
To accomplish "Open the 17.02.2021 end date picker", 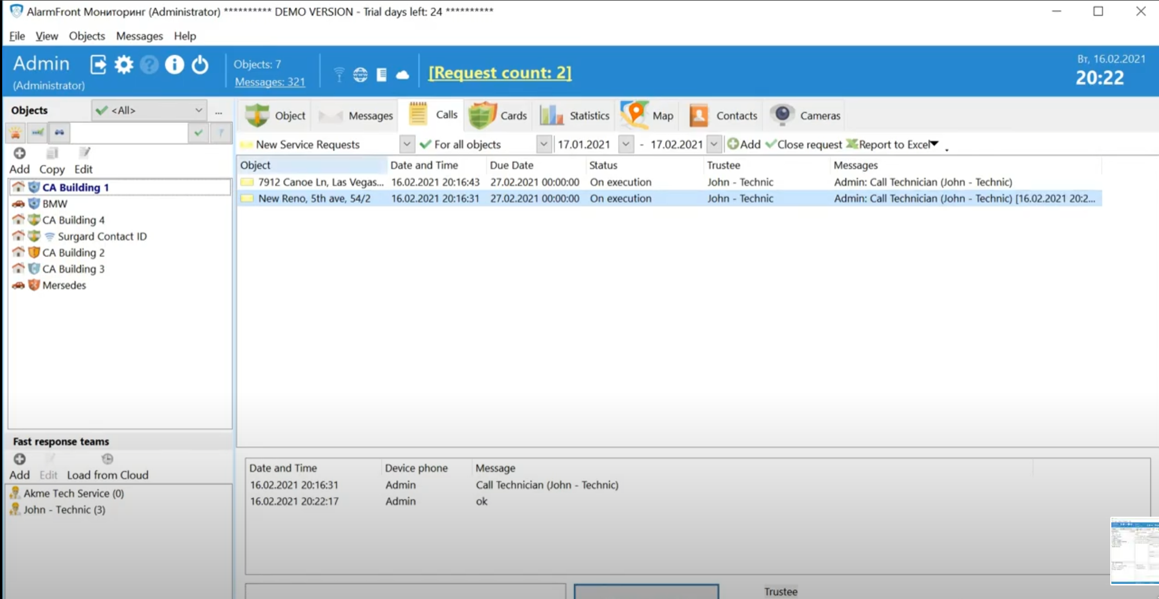I will tap(714, 145).
